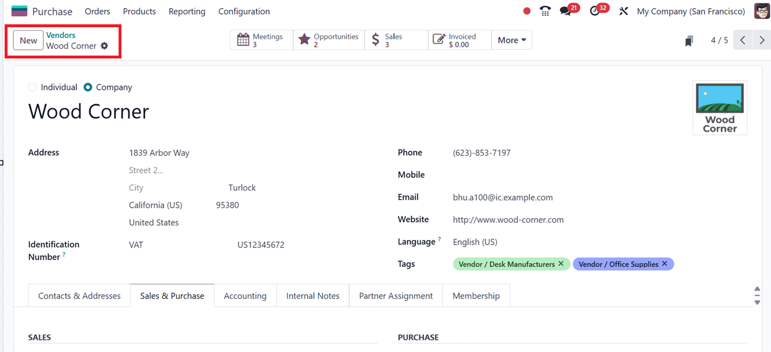Open the attachments bookmark icon
Image resolution: width=771 pixels, height=352 pixels.
[x=688, y=39]
